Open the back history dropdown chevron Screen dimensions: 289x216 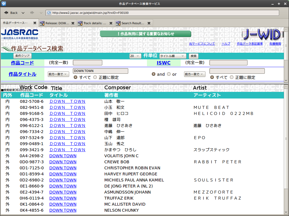point(23,13)
